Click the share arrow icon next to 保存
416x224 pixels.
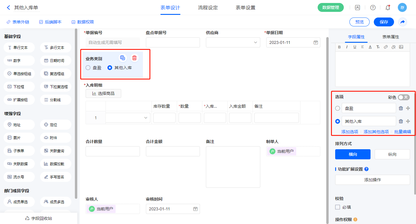coord(403,22)
